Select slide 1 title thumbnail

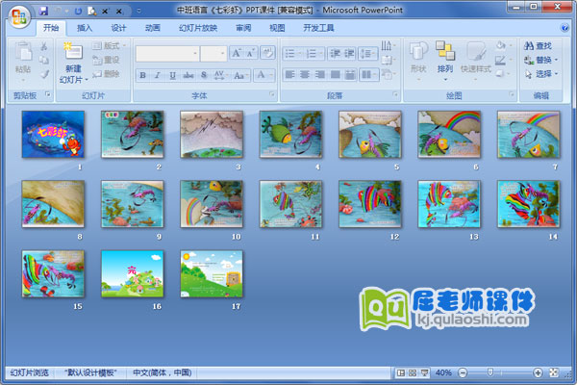pos(53,134)
